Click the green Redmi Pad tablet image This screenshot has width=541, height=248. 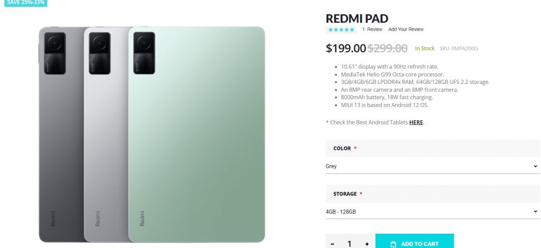(x=197, y=135)
